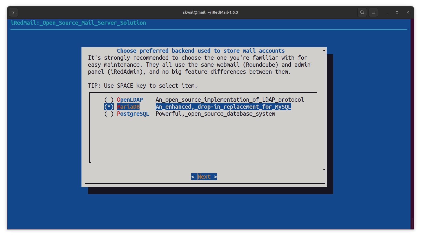The width and height of the screenshot is (421, 237).
Task: Click the terminal's vertical scrollbar
Action: pos(412,223)
